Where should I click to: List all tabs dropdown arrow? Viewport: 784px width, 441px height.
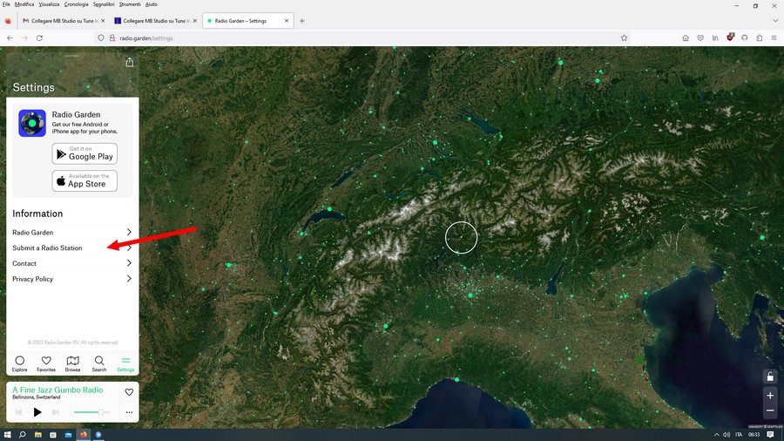click(x=775, y=21)
